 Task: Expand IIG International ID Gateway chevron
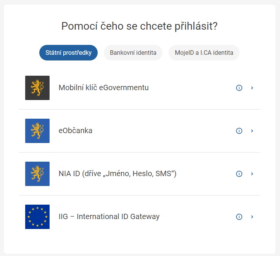(252, 217)
